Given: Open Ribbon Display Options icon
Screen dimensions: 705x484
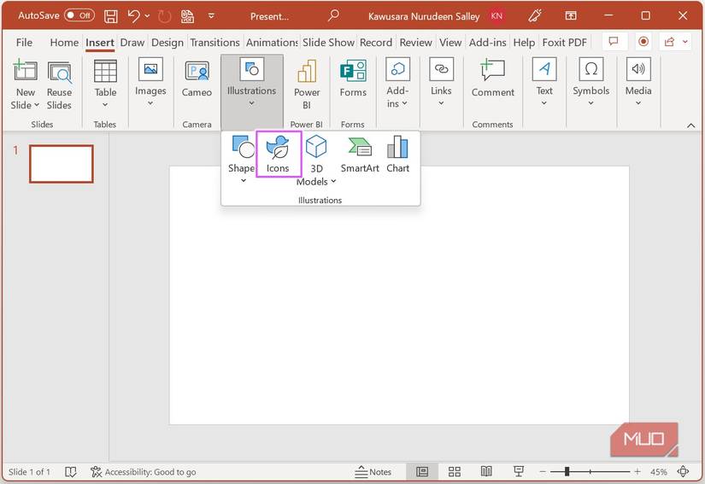Looking at the screenshot, I should pos(571,15).
